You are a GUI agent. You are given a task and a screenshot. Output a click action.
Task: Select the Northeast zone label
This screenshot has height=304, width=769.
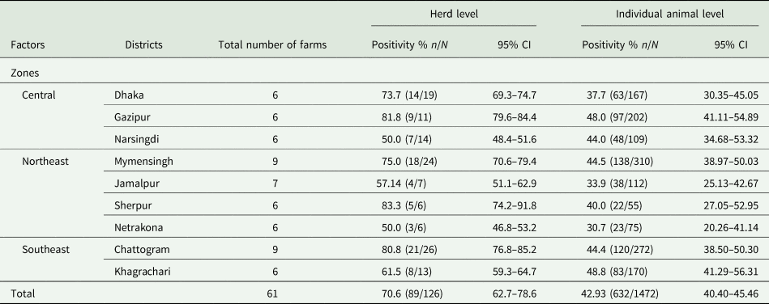coord(45,162)
